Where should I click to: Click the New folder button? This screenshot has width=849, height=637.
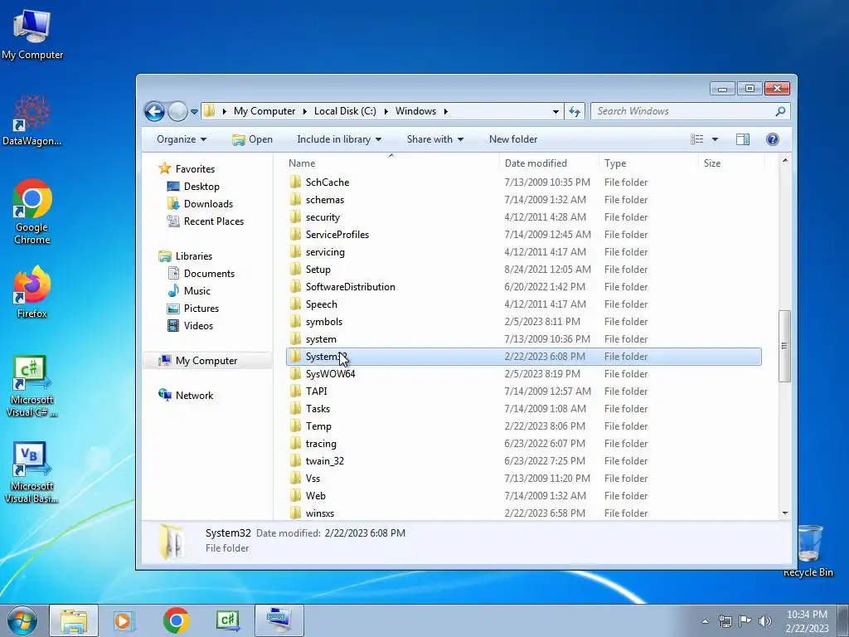tap(513, 139)
